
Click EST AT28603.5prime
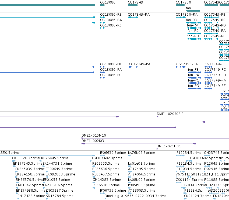(142, 191)
